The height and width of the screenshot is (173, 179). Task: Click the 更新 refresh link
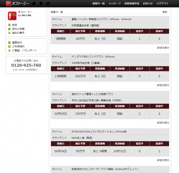(165, 12)
